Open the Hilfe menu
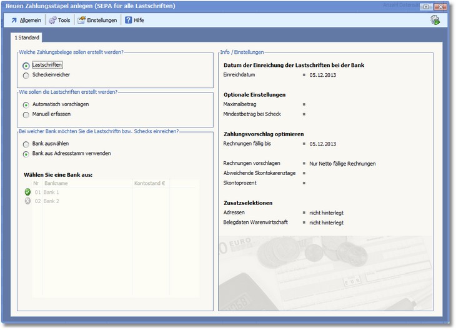This screenshot has width=456, height=330. click(x=139, y=20)
